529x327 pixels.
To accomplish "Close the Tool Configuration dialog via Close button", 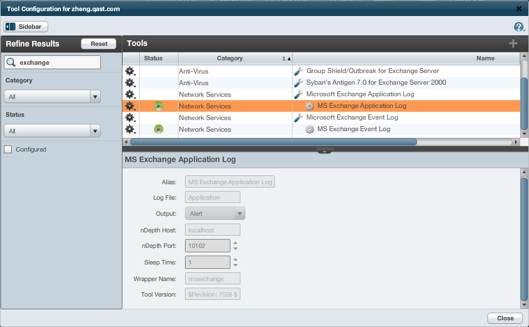I will pyautogui.click(x=505, y=318).
